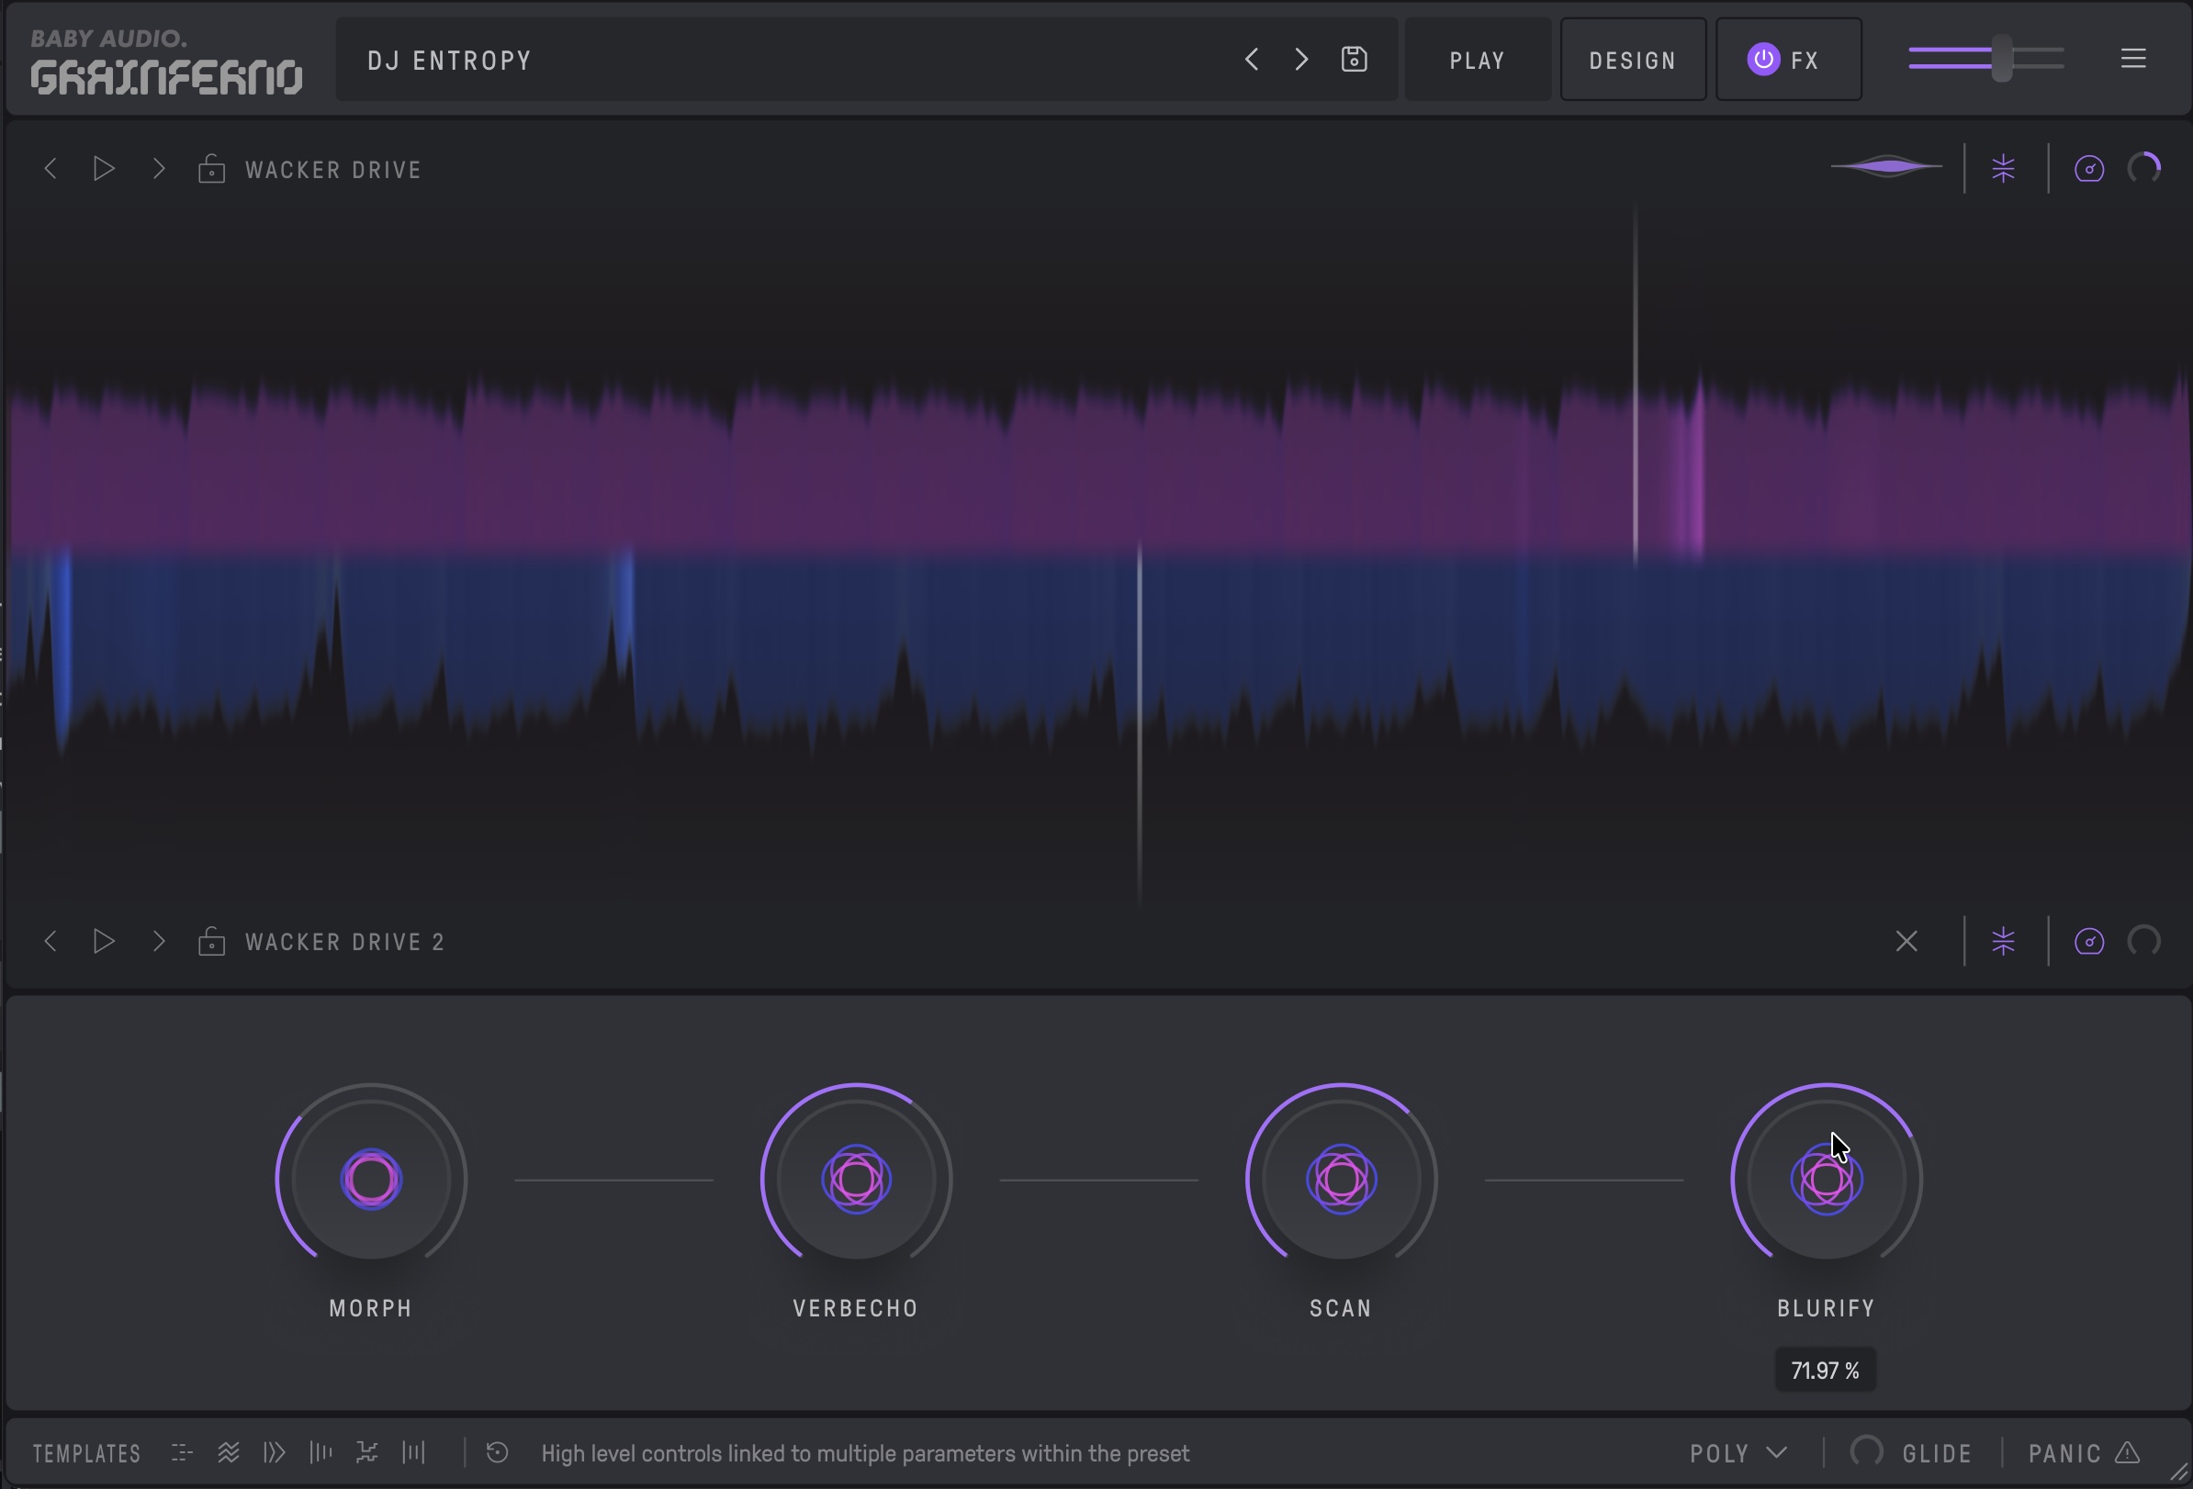Click the save preset floppy disk icon
The width and height of the screenshot is (2193, 1489).
1355,60
